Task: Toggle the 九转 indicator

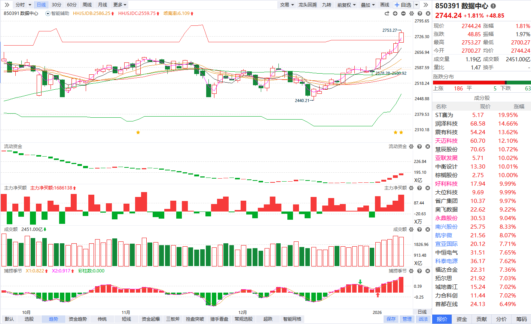Action: pyautogui.click(x=326, y=5)
